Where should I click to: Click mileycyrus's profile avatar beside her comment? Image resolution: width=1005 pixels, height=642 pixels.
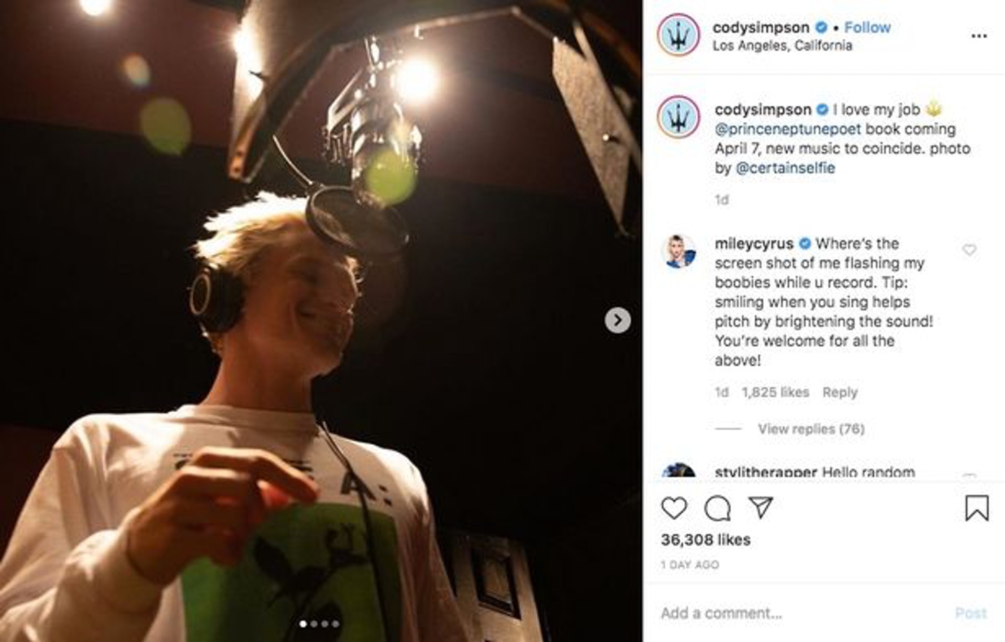tap(679, 252)
